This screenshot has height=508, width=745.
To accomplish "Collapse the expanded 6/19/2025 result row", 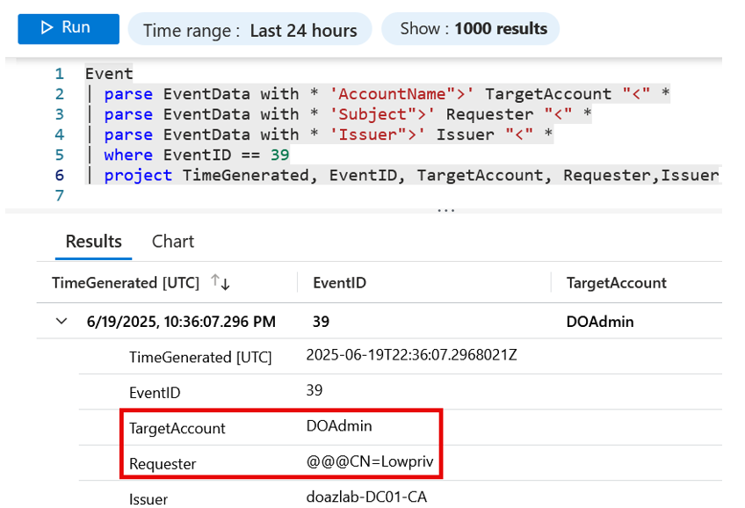I will (x=61, y=322).
